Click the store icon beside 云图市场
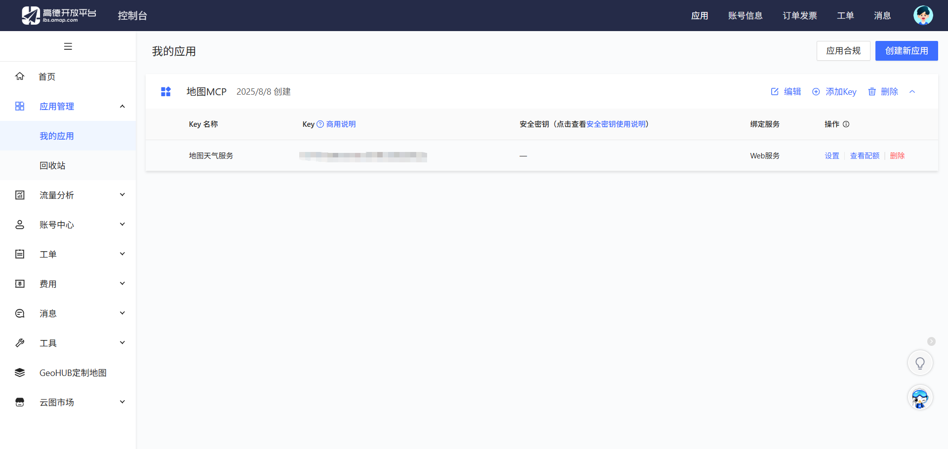 (x=20, y=402)
